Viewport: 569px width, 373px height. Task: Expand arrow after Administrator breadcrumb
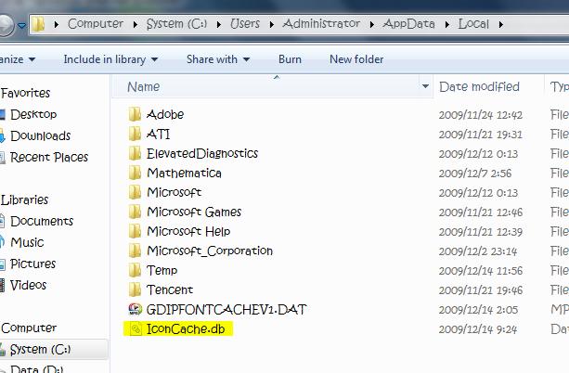click(x=372, y=24)
